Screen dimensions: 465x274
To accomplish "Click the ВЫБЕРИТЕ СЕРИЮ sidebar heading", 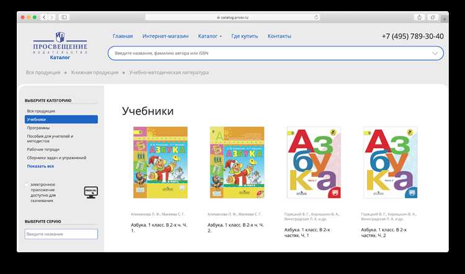I will coord(43,221).
